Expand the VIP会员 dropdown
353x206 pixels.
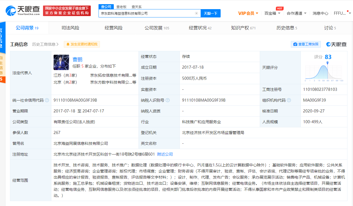pos(257,13)
